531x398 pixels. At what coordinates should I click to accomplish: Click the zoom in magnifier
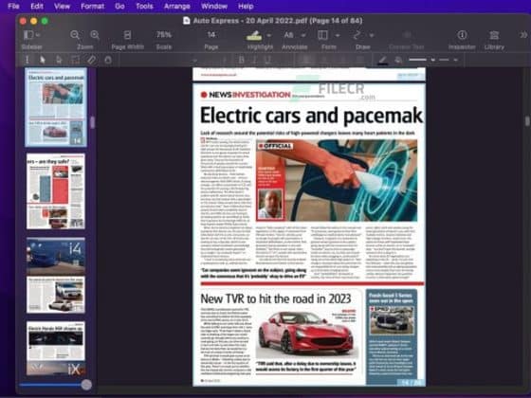(95, 35)
